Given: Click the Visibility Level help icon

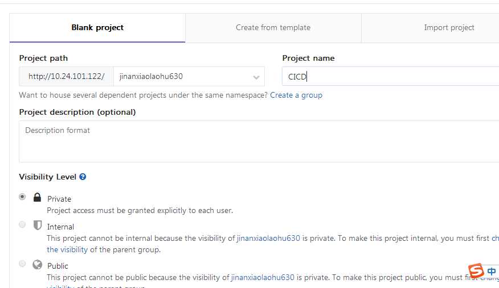Looking at the screenshot, I should click(x=83, y=177).
